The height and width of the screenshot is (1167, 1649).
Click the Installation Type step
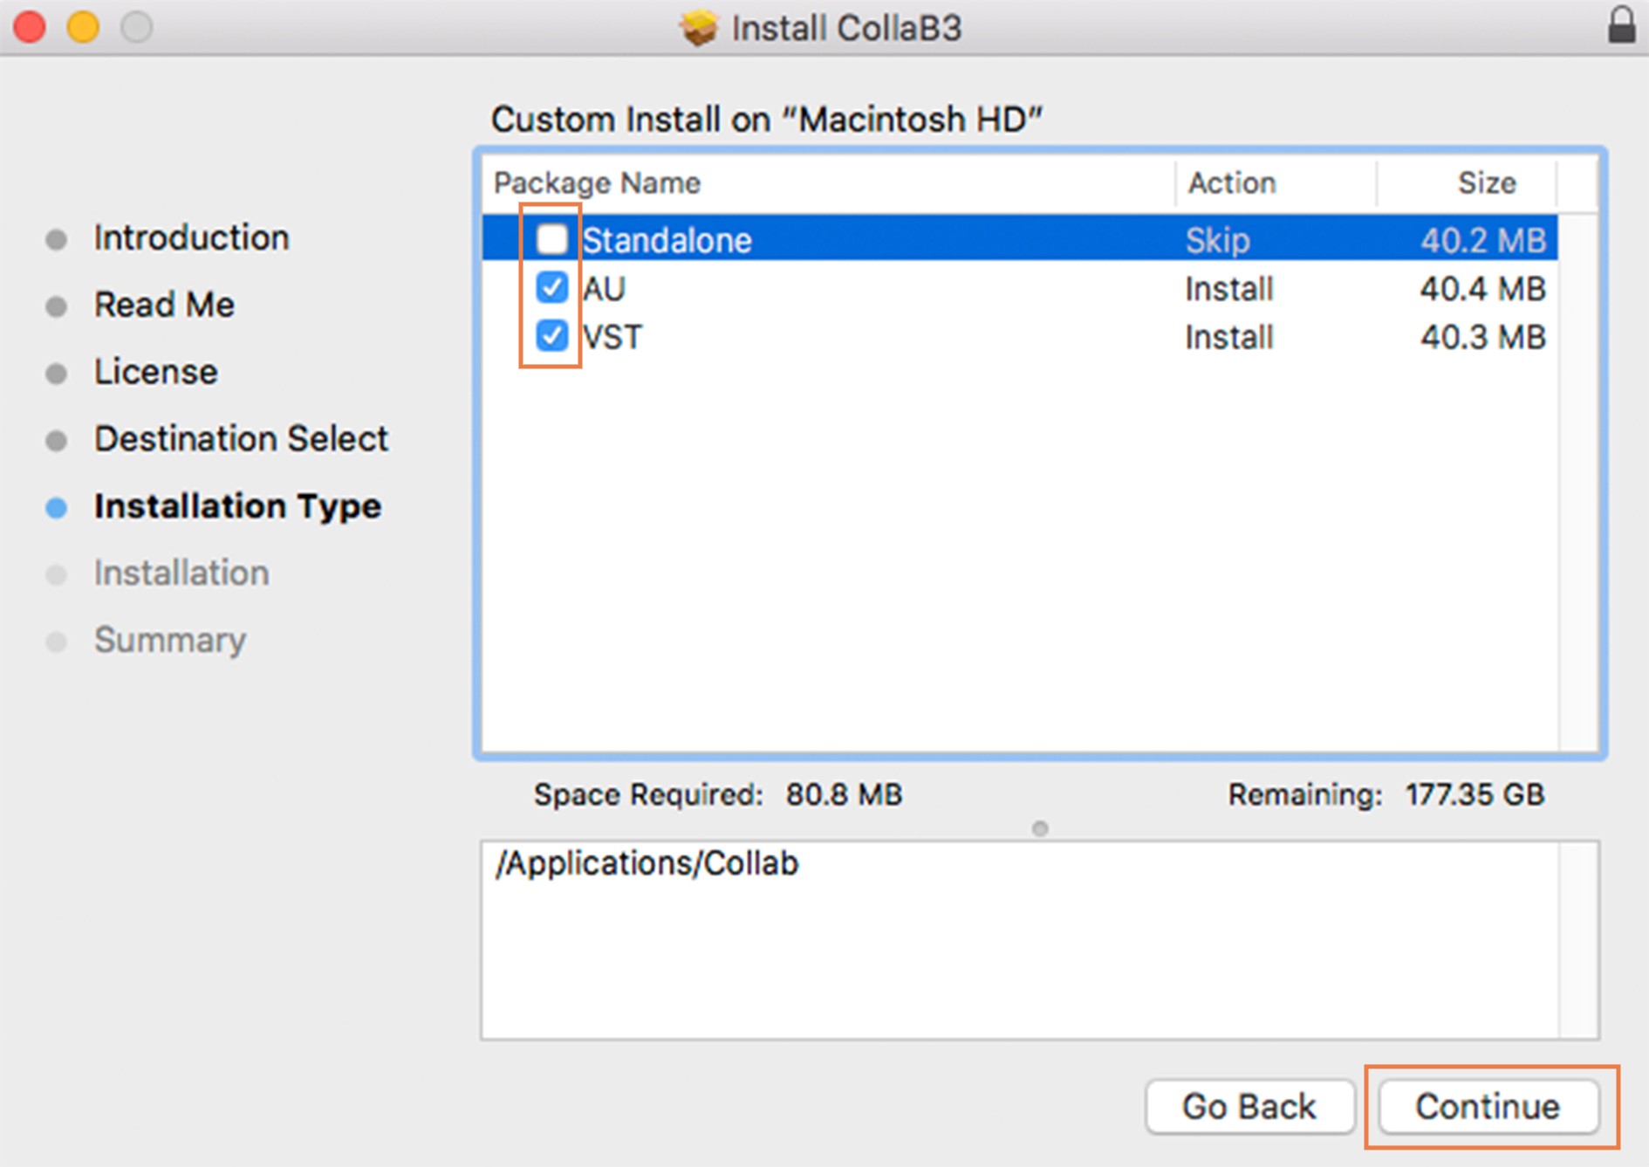237,506
